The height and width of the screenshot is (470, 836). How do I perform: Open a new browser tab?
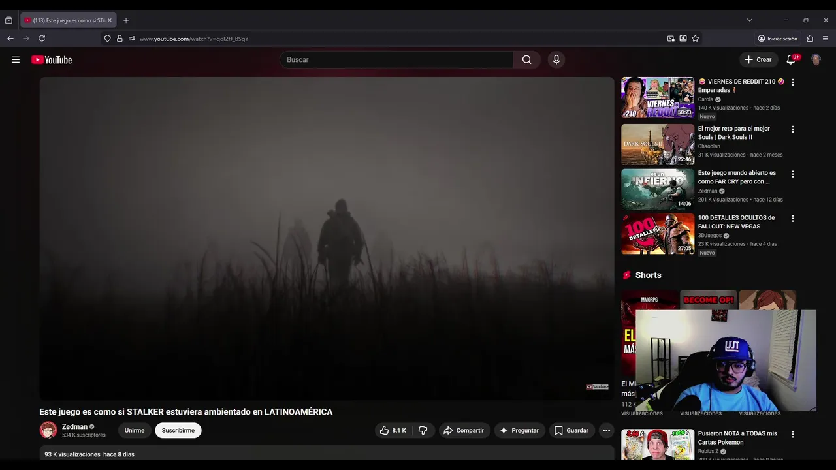126,20
